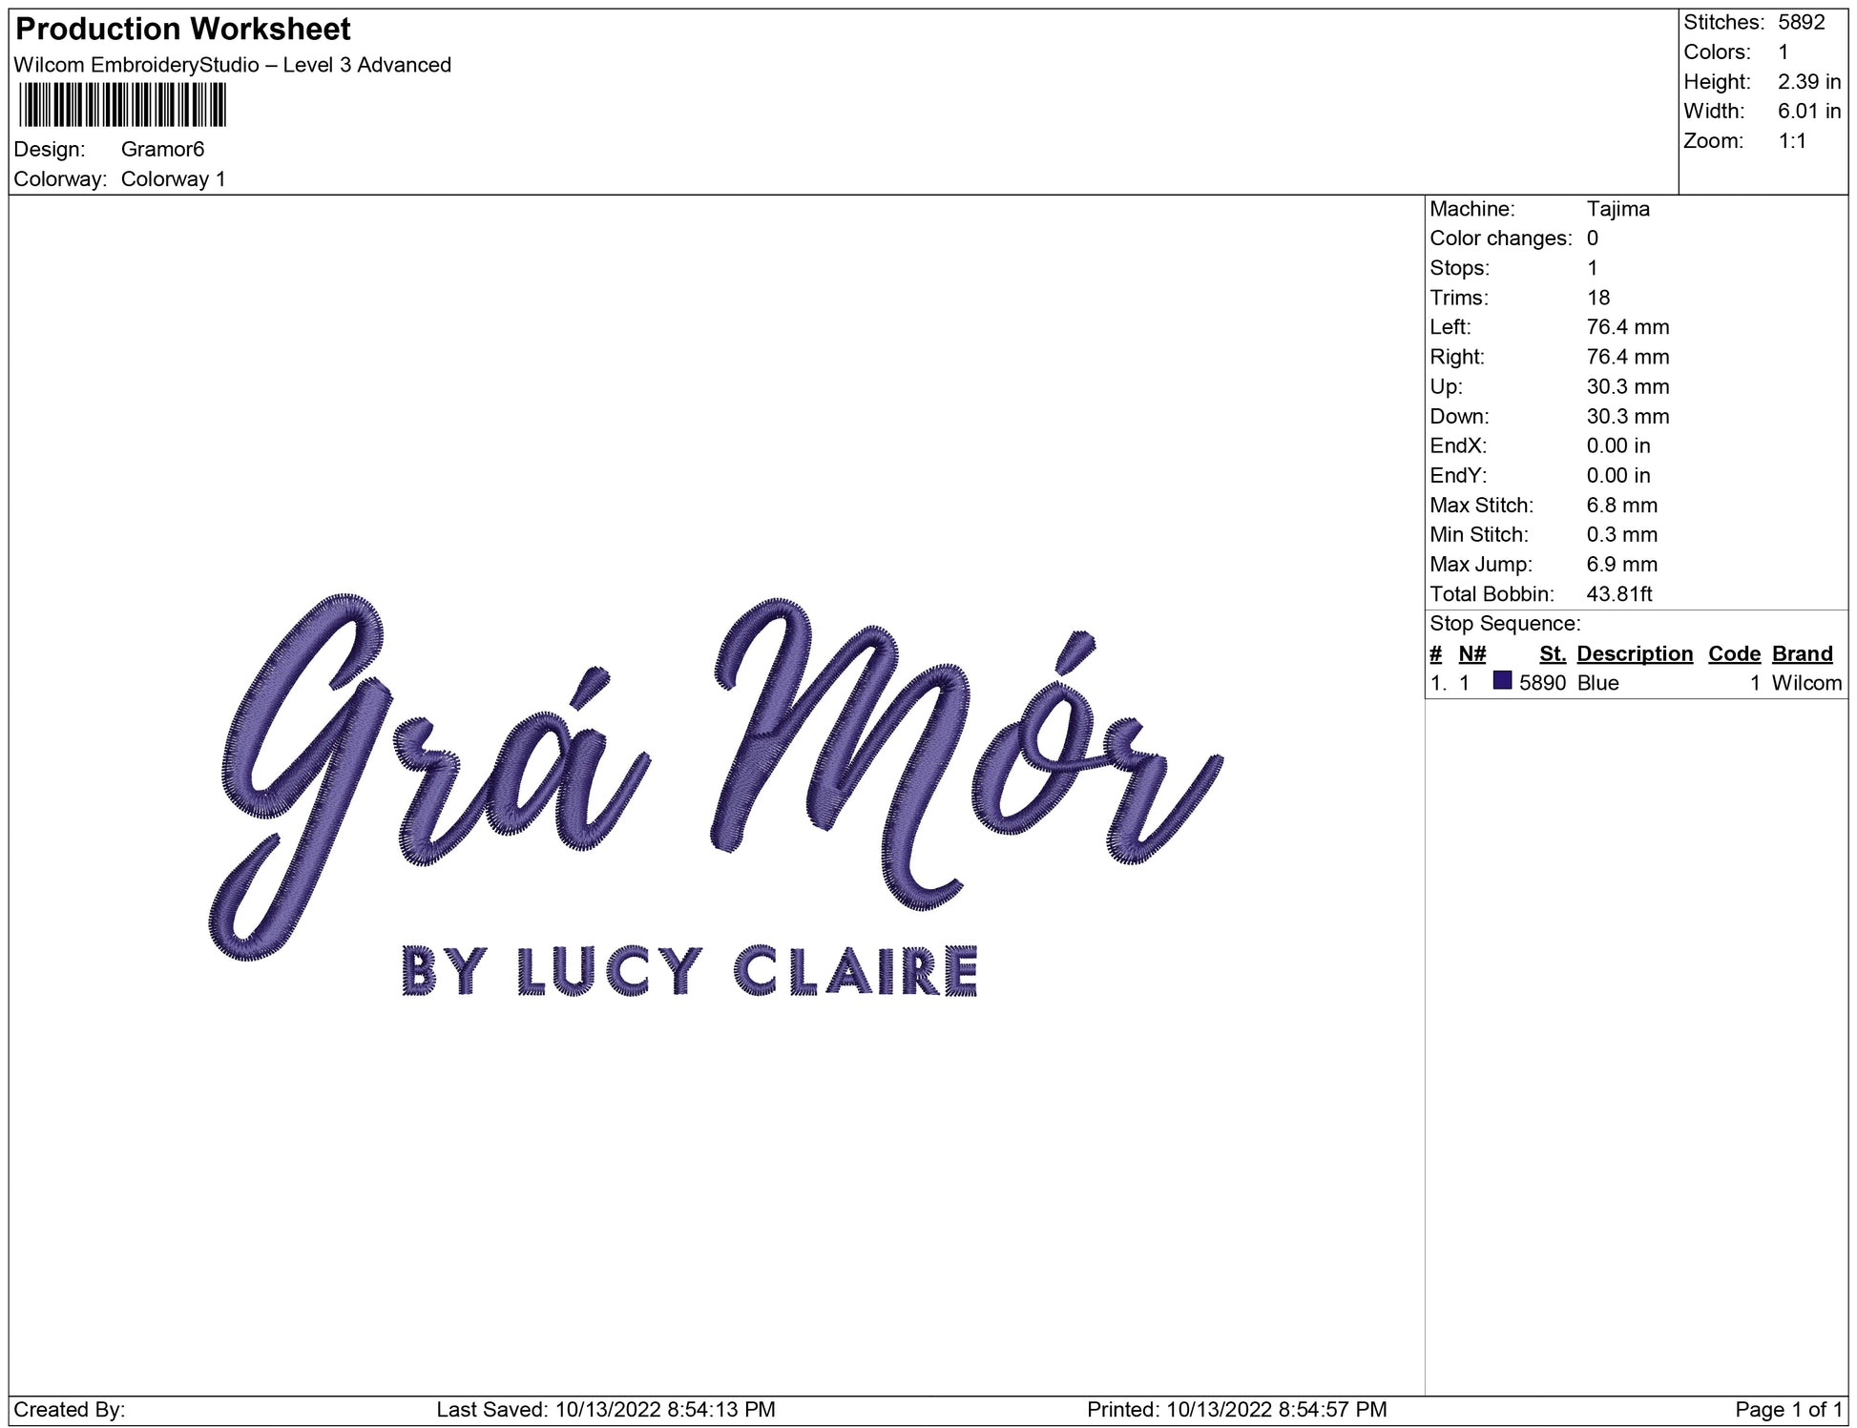Click the N# column header

1471,653
